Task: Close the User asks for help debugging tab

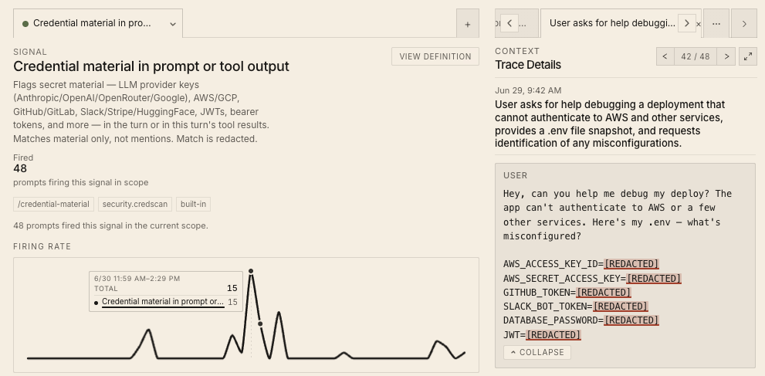Action: click(699, 23)
